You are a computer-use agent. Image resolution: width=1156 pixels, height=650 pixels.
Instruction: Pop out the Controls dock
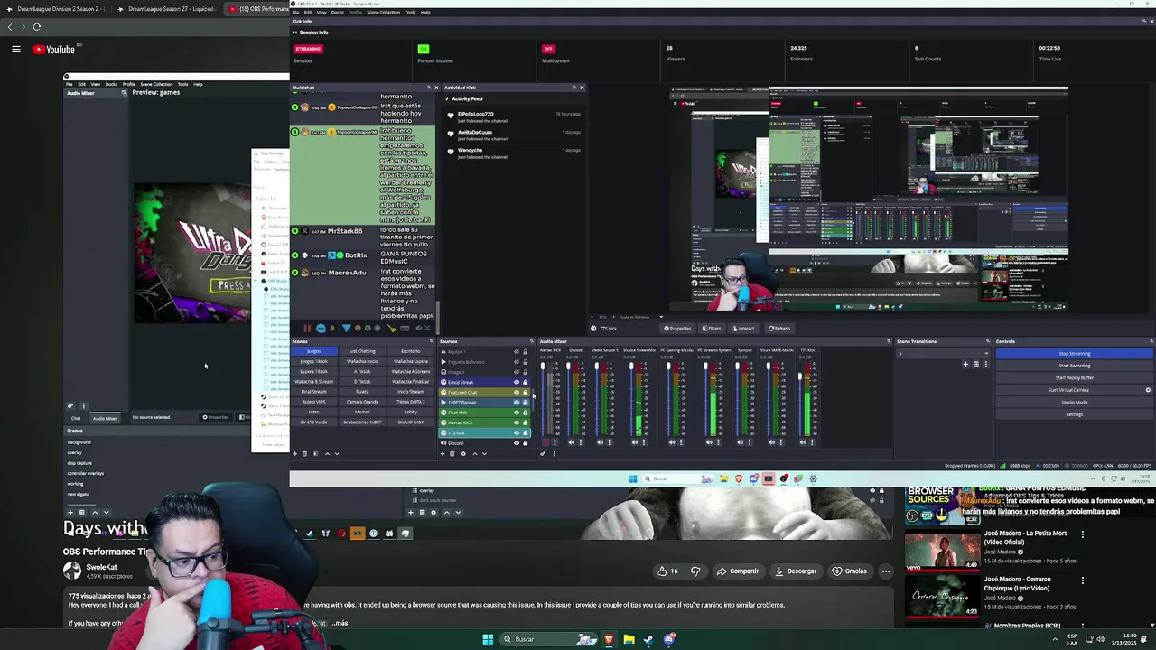[1151, 341]
